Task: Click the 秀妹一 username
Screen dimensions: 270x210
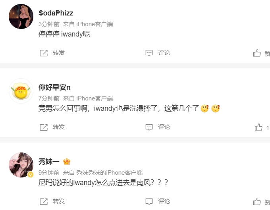Action: coord(49,162)
